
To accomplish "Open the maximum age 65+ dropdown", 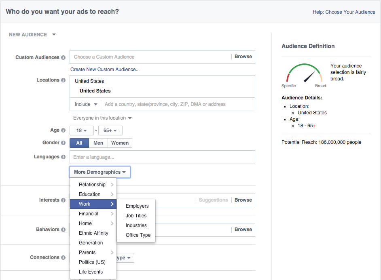I will tap(110, 131).
